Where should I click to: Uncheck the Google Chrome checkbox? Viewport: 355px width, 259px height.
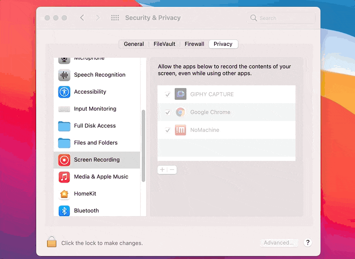[168, 112]
